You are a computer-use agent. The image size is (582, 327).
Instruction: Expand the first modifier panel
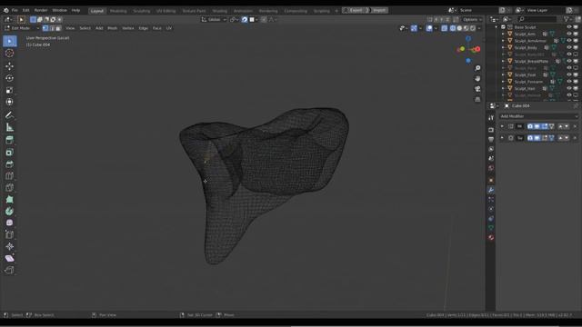[x=502, y=126]
